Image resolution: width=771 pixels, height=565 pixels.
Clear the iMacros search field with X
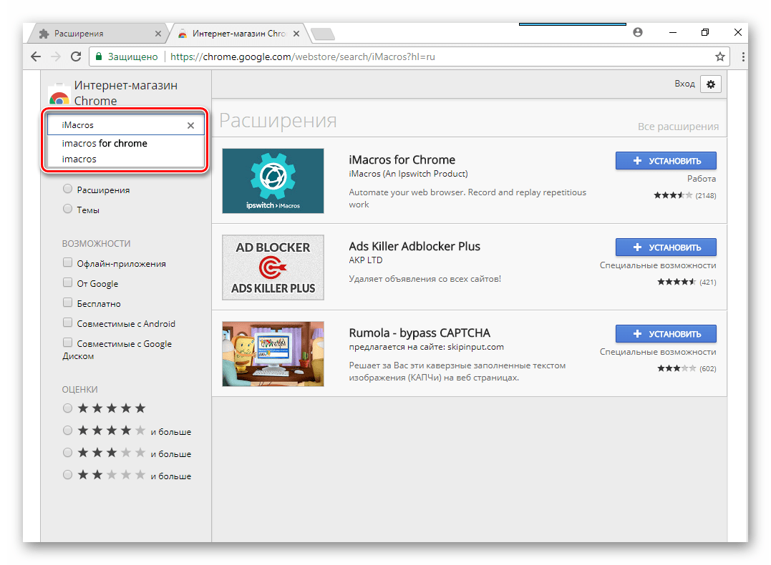coord(191,125)
